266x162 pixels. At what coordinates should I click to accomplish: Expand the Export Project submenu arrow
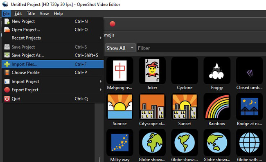pyautogui.click(x=101, y=90)
